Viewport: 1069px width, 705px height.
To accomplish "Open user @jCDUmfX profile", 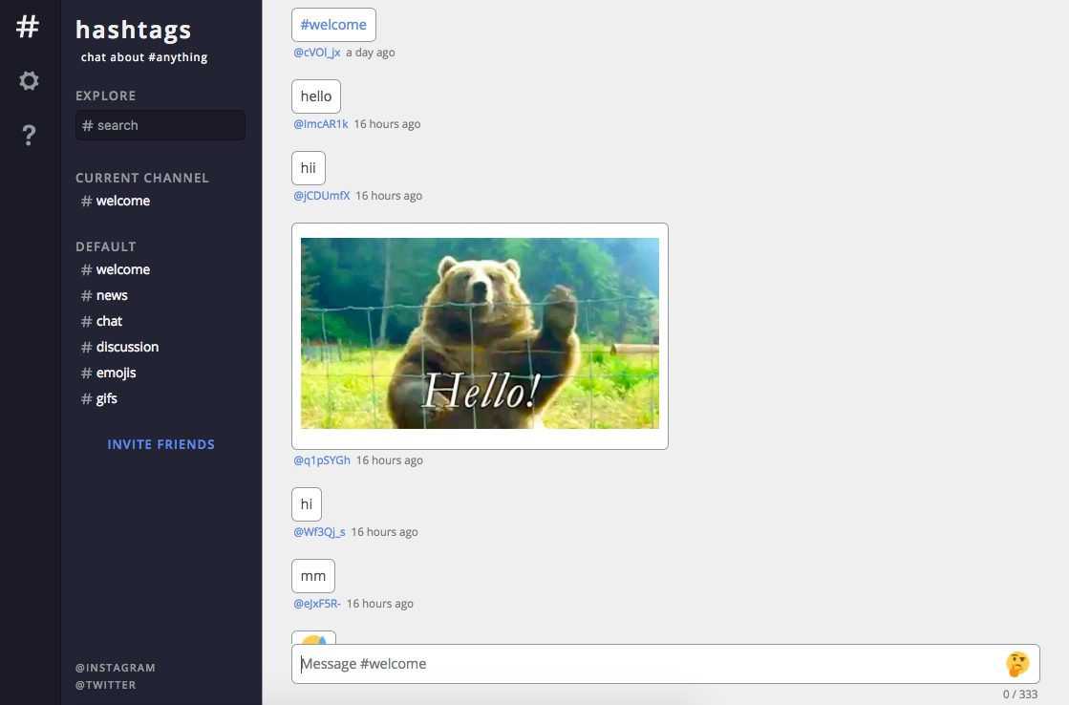I will (x=322, y=196).
